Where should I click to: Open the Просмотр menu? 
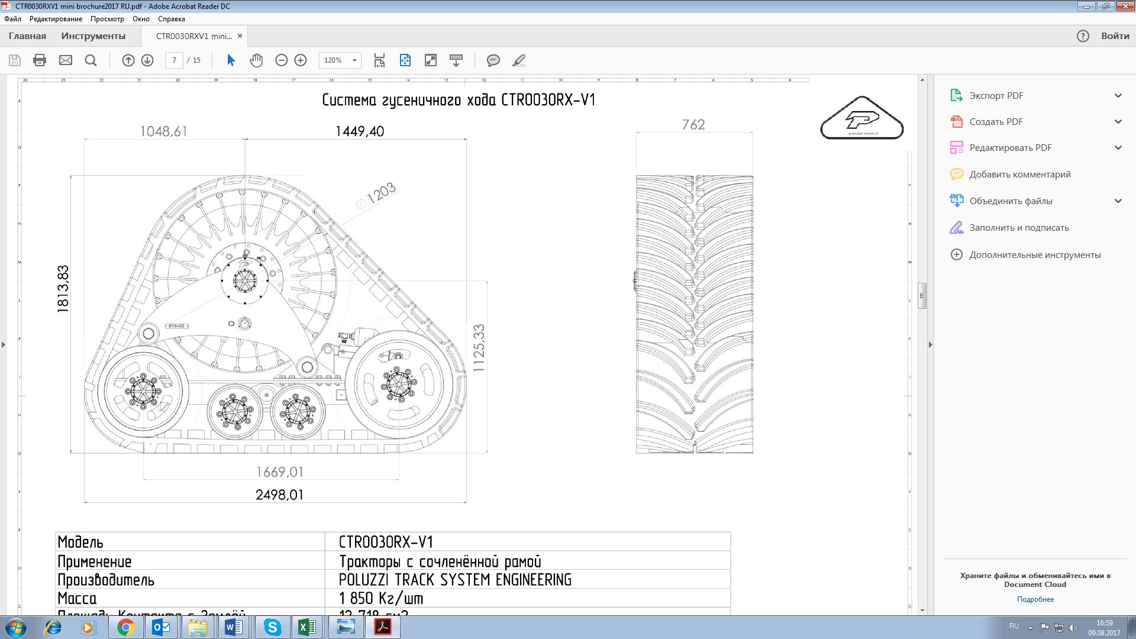[107, 19]
